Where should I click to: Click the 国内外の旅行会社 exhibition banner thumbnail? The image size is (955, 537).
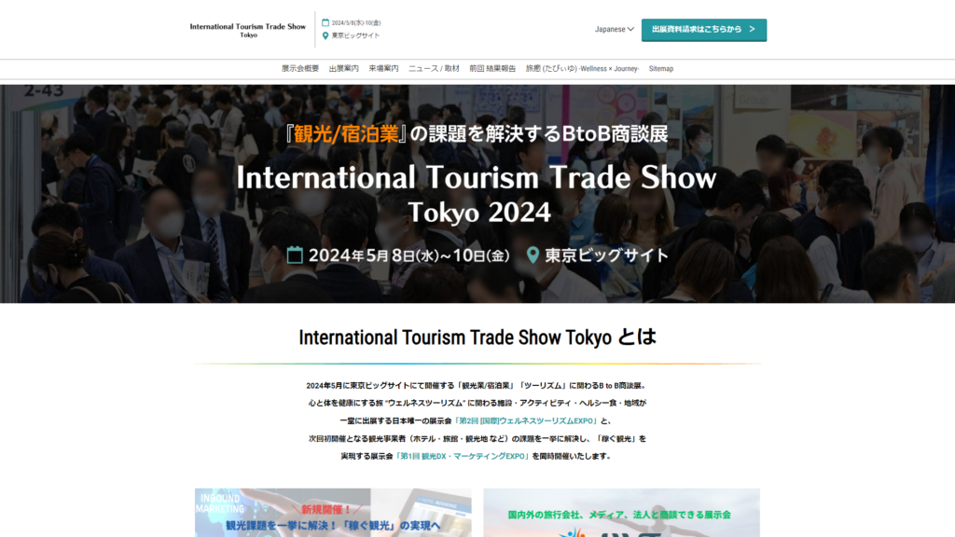pyautogui.click(x=621, y=513)
